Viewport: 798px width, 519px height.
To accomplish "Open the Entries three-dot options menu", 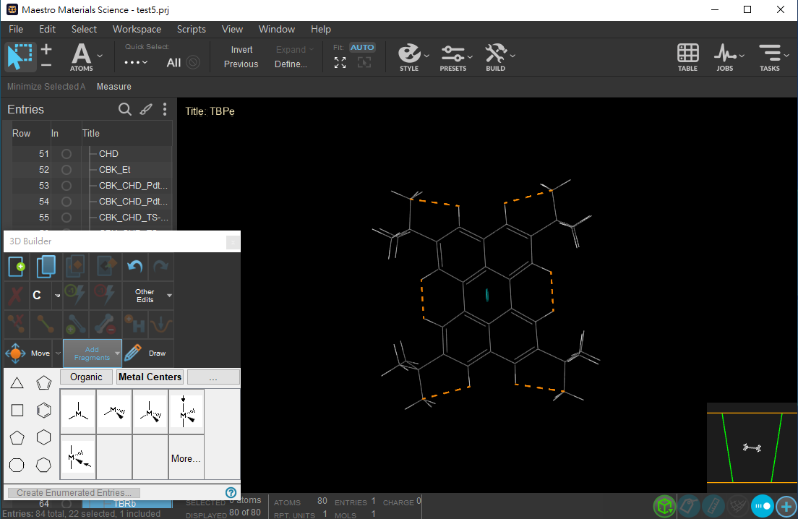I will tap(164, 109).
